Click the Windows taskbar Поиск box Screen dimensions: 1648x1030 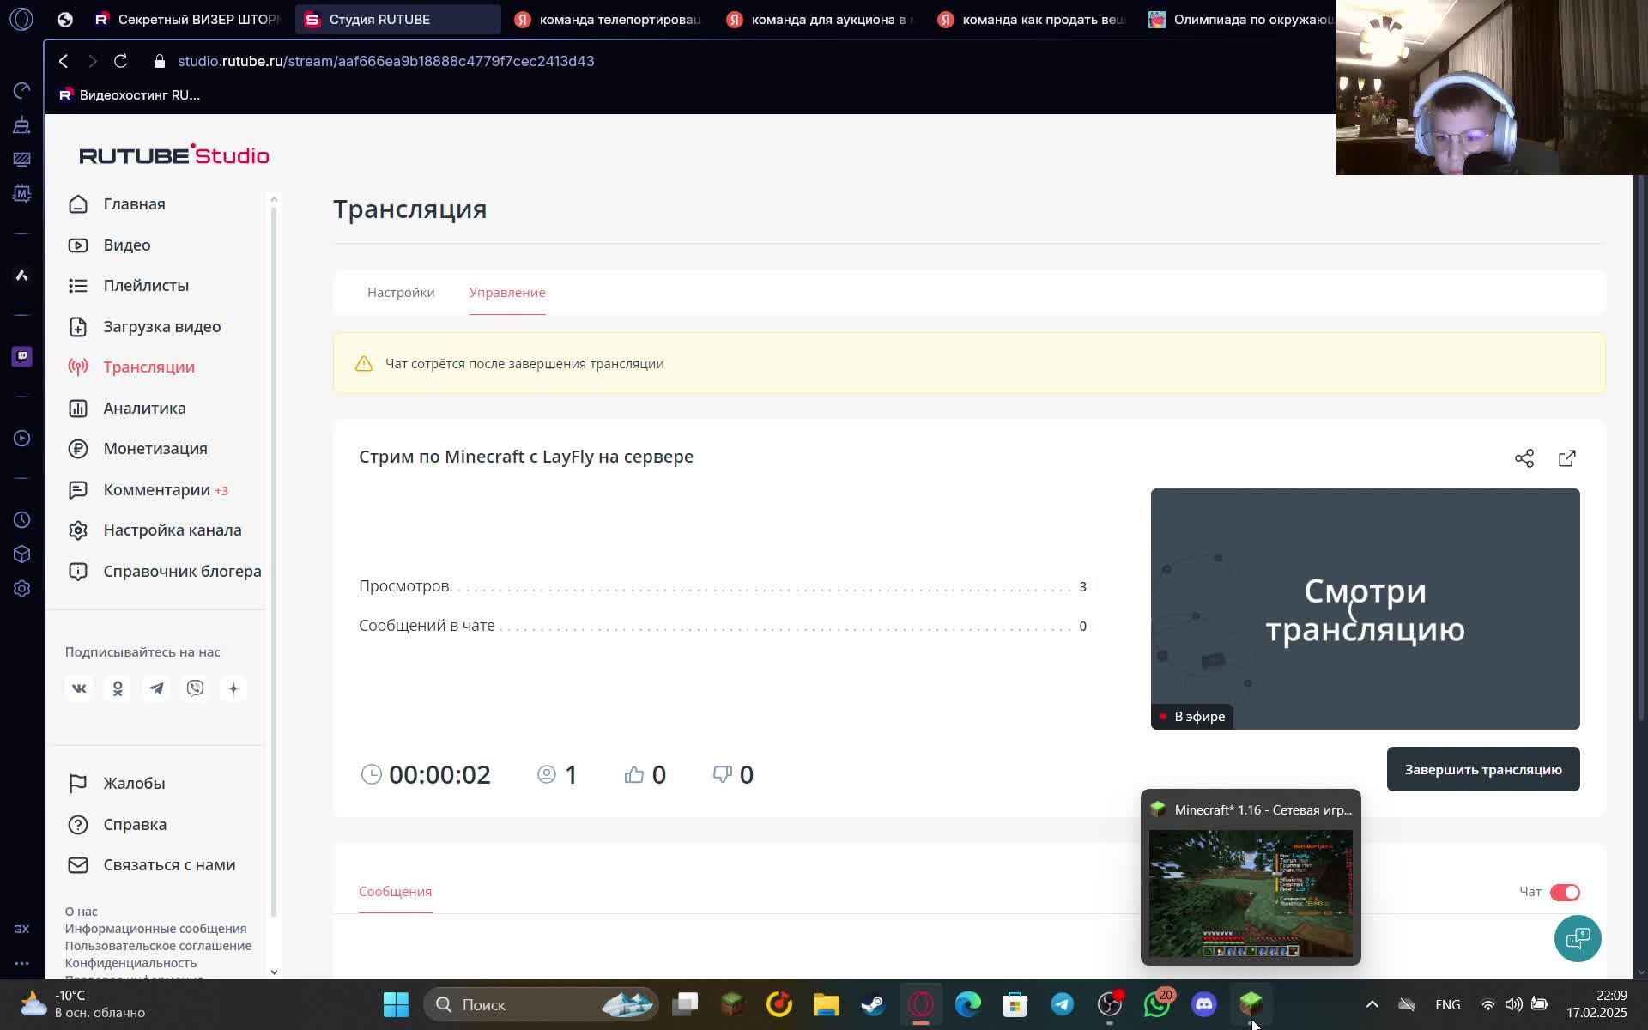click(x=541, y=1004)
